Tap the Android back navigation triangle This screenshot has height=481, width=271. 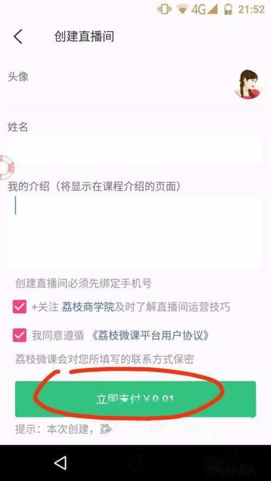(x=60, y=463)
